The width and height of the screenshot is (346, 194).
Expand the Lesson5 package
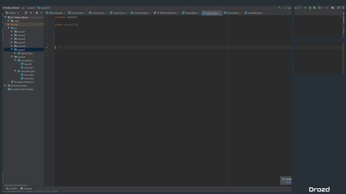(12, 43)
